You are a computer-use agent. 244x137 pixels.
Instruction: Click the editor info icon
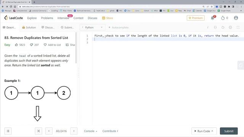208,27
